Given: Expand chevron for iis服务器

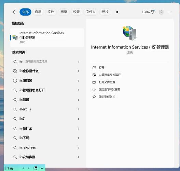Looking at the screenshot, I should click(79, 81).
